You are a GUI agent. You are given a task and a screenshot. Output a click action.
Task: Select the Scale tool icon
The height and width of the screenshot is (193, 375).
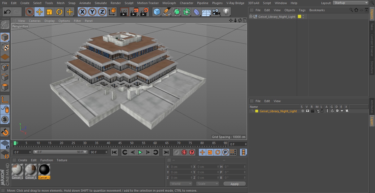coord(49,12)
